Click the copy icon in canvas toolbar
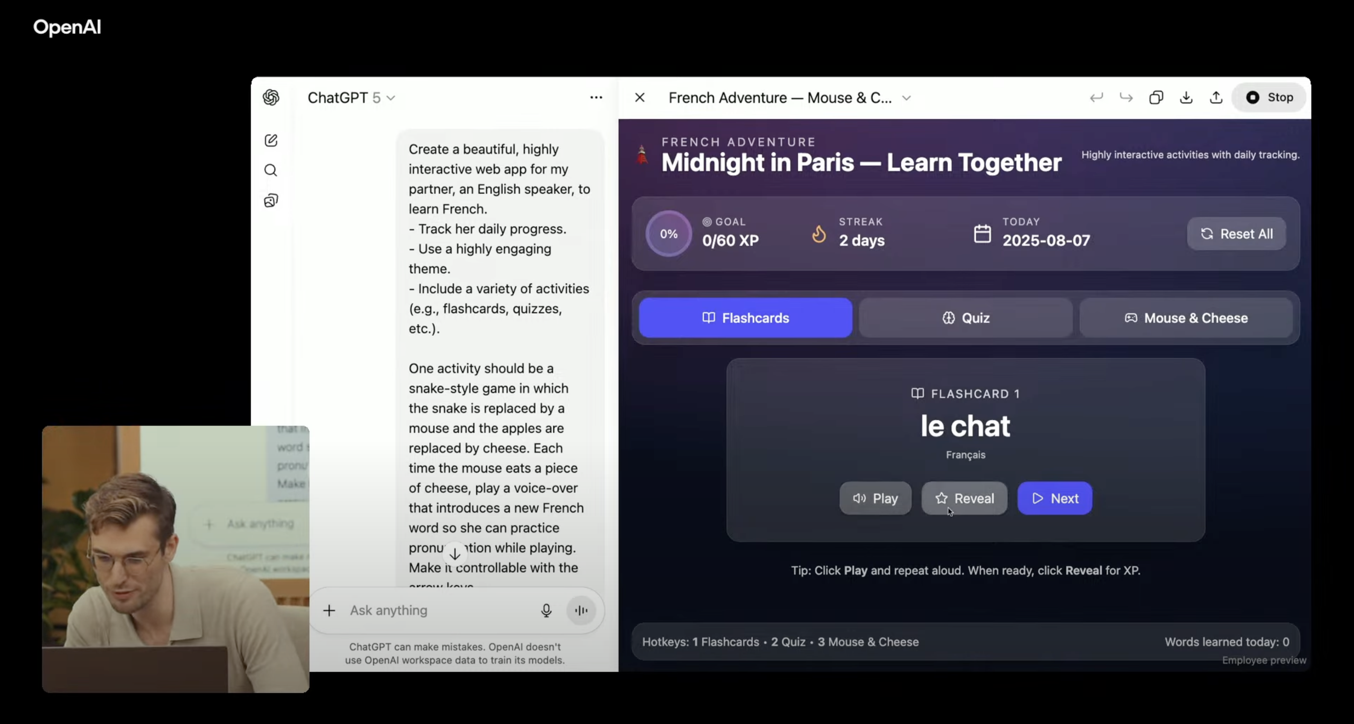 coord(1156,98)
